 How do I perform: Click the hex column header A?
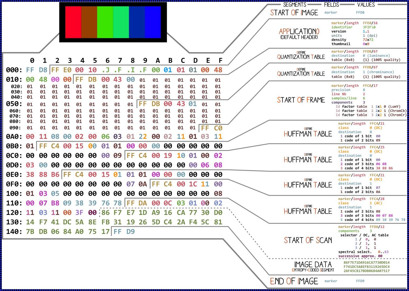(158, 61)
